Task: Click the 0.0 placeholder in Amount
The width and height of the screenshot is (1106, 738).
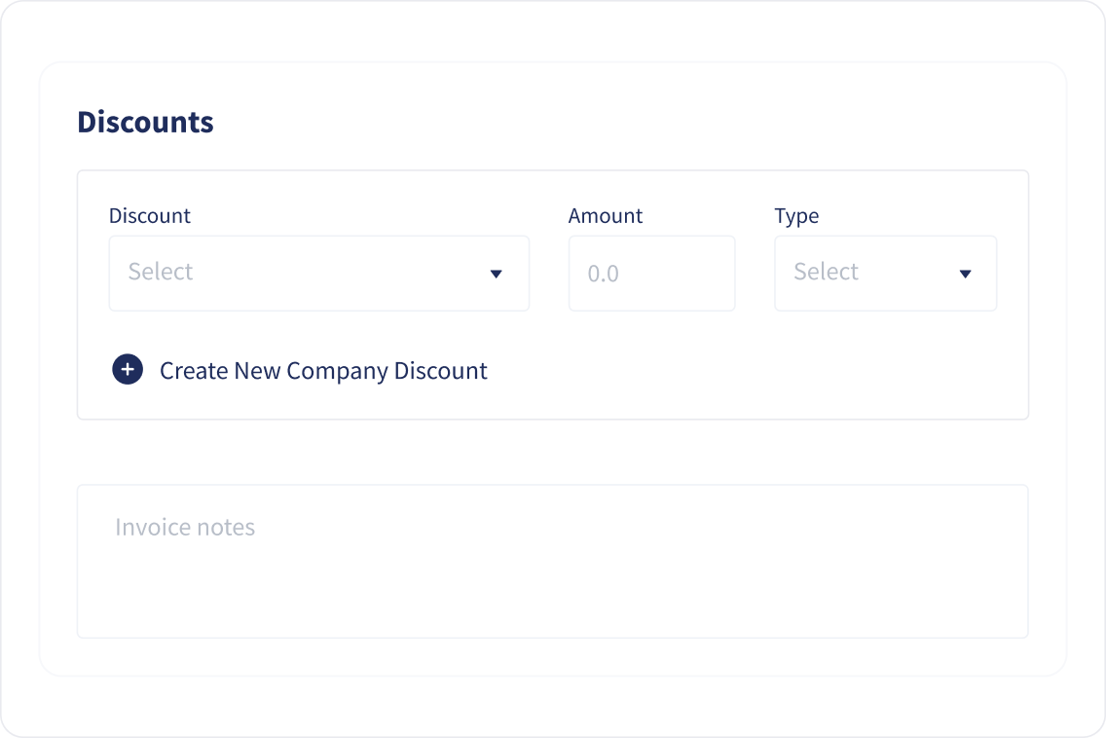Action: [x=603, y=273]
